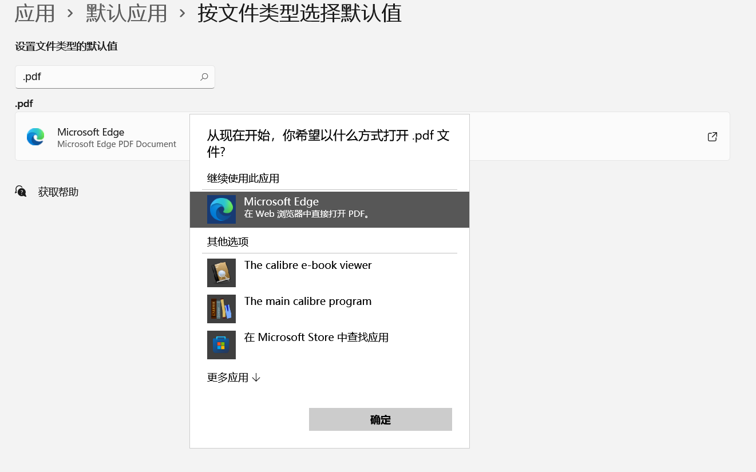Select the main calibre program bookshelf icon
The width and height of the screenshot is (756, 472).
coord(221,309)
